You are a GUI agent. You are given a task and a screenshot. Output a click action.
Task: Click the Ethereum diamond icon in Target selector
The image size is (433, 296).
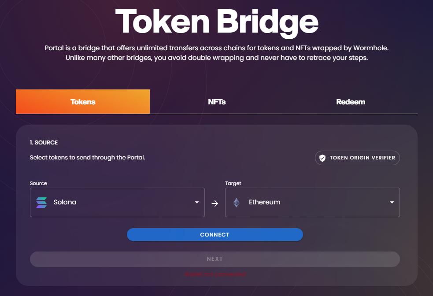click(x=237, y=202)
